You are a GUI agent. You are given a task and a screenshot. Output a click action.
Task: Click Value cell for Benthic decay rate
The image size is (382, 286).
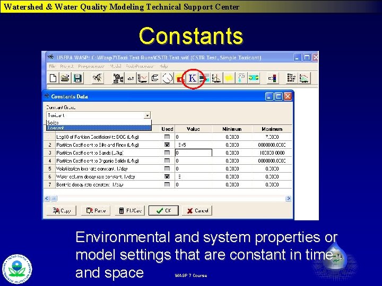point(194,185)
